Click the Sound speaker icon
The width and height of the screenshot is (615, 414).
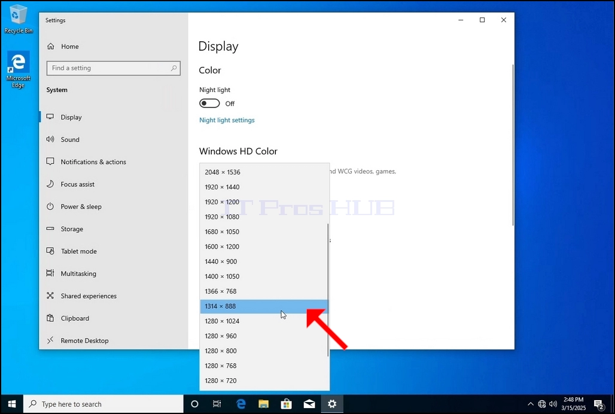tap(50, 139)
